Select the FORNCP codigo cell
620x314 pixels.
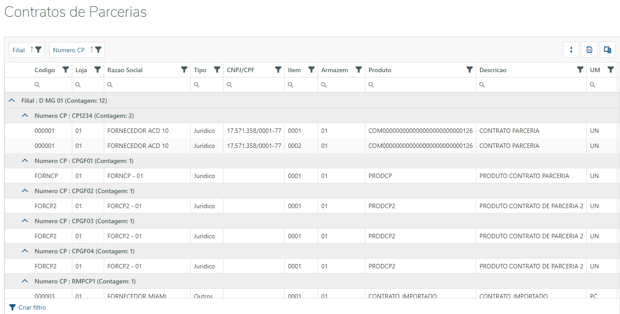pyautogui.click(x=51, y=176)
